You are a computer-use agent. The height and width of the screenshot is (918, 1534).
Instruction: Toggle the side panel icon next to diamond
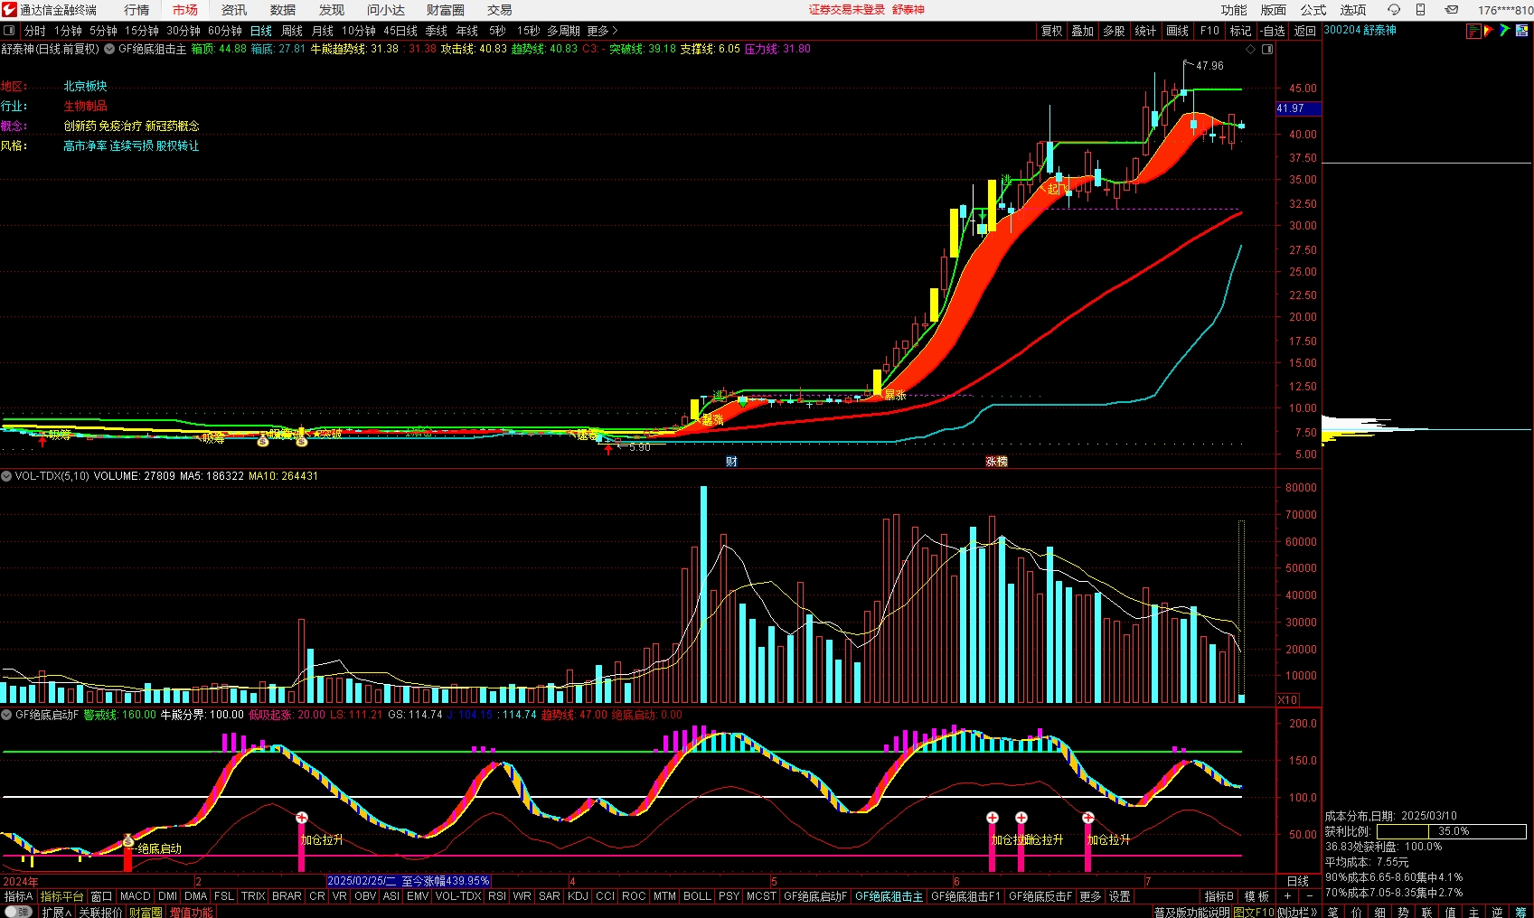tap(1267, 49)
